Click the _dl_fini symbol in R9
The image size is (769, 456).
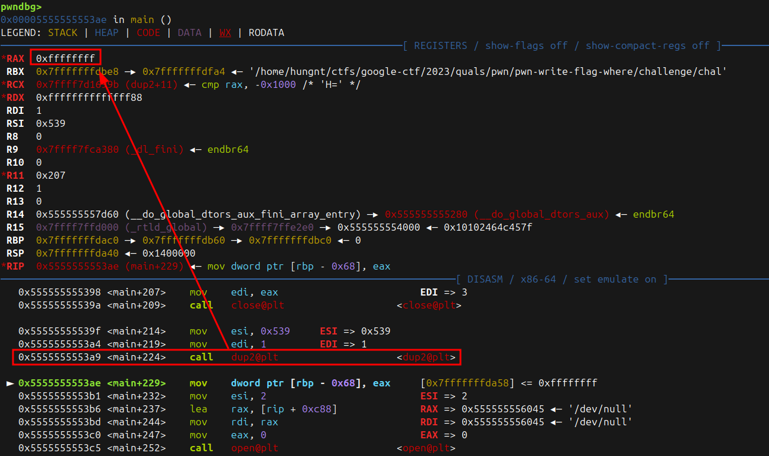154,149
